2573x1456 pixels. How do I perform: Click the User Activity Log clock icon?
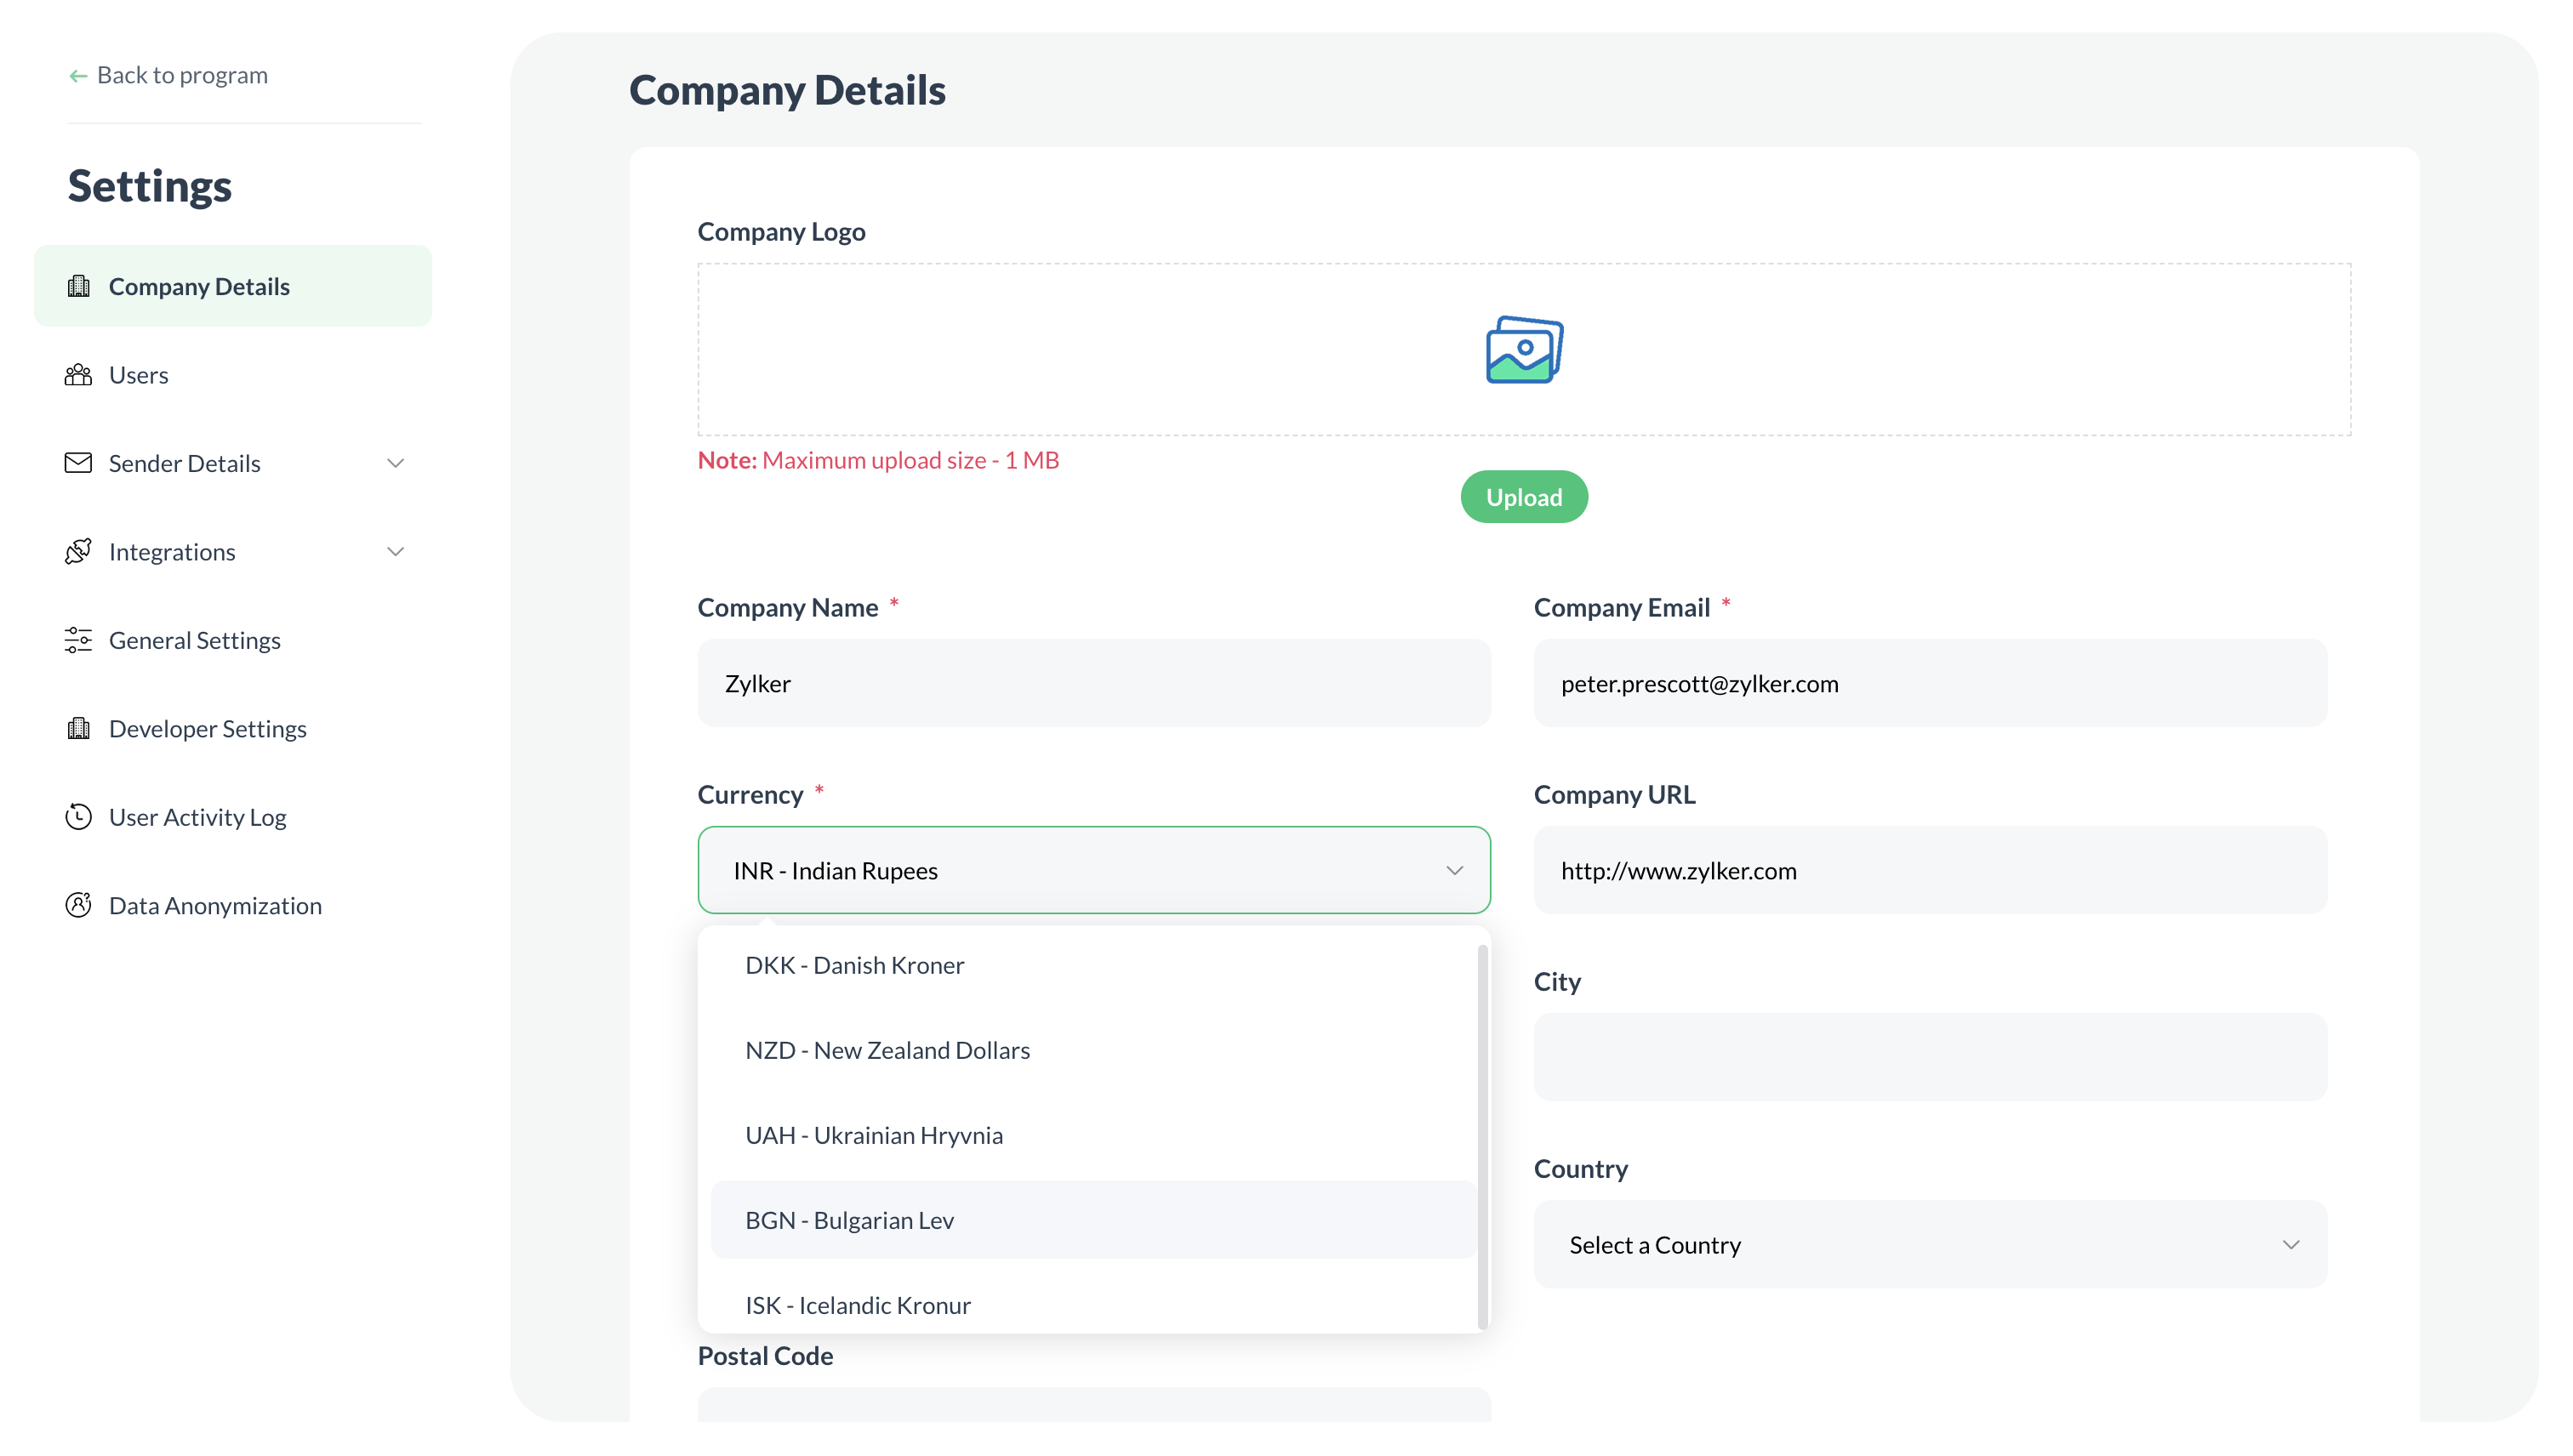[x=79, y=816]
